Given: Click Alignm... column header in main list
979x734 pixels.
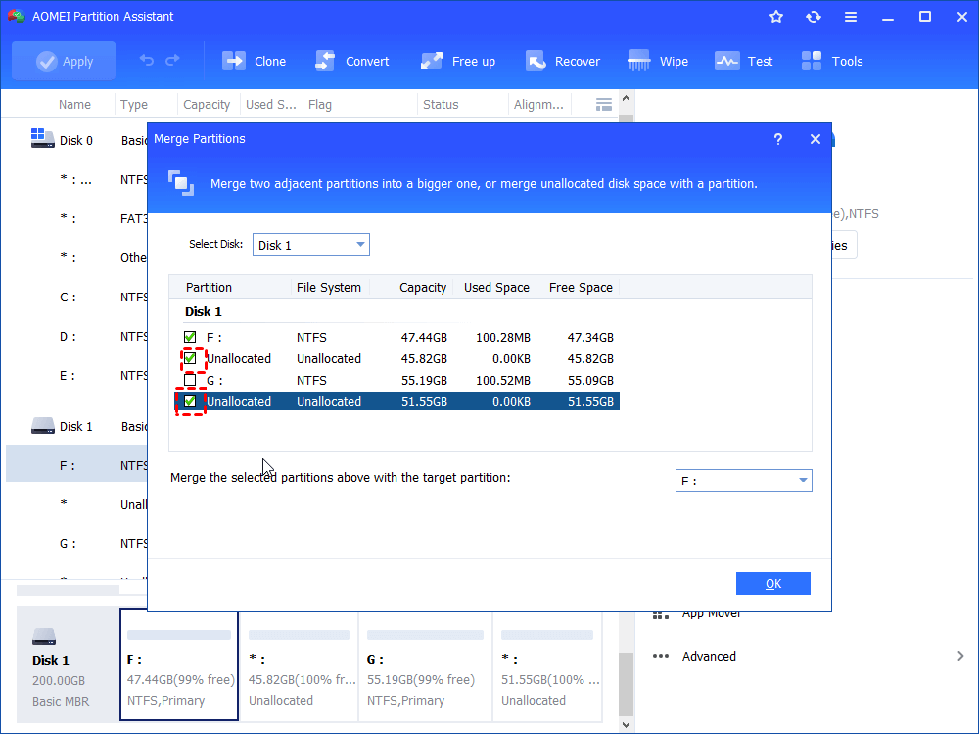Looking at the screenshot, I should [x=538, y=105].
